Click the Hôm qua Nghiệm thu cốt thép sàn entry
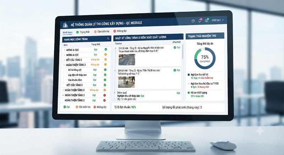The image size is (284, 155). click(x=131, y=96)
